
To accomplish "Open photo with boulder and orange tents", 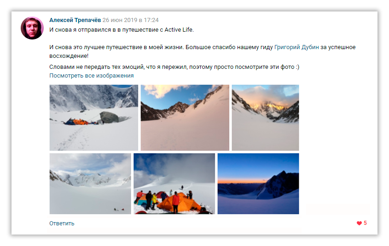I will click(94, 117).
